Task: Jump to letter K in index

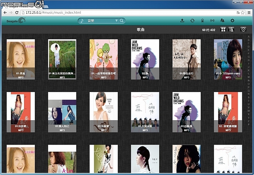Action: click(249, 70)
